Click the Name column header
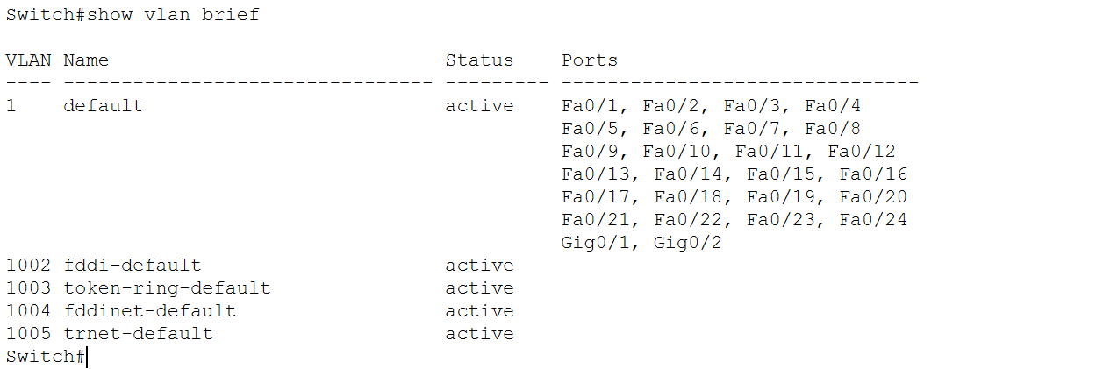This screenshot has height=369, width=1096. pyautogui.click(x=86, y=60)
